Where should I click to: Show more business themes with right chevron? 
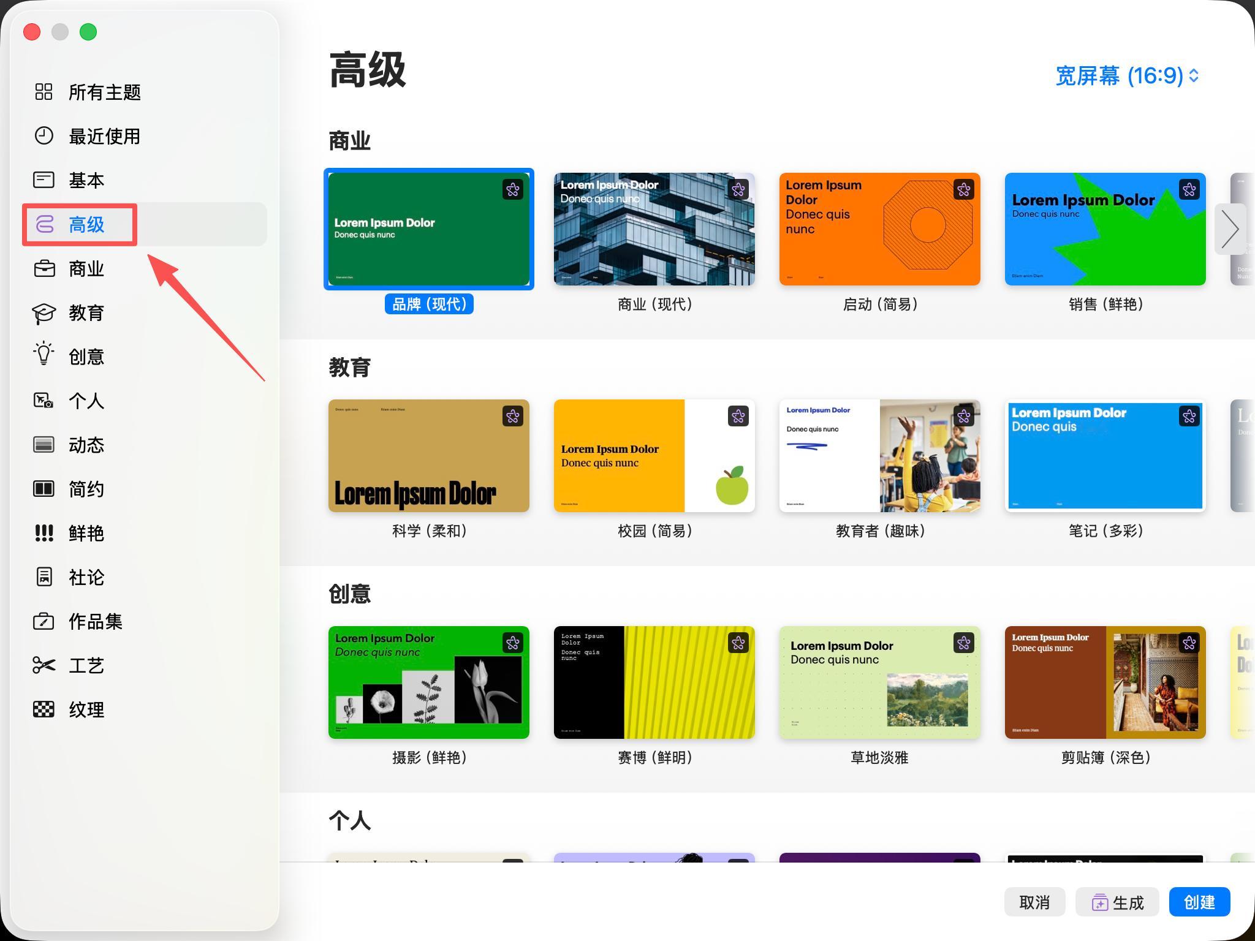pyautogui.click(x=1230, y=229)
